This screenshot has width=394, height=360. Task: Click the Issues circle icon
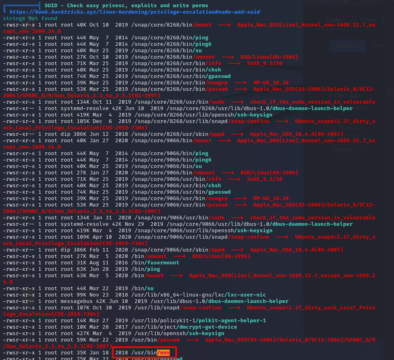353,19
